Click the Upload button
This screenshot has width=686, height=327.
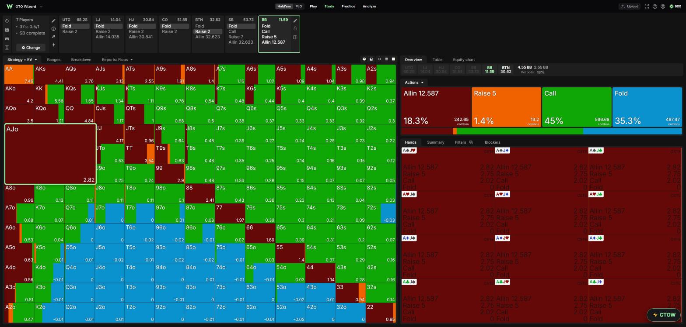pyautogui.click(x=630, y=7)
